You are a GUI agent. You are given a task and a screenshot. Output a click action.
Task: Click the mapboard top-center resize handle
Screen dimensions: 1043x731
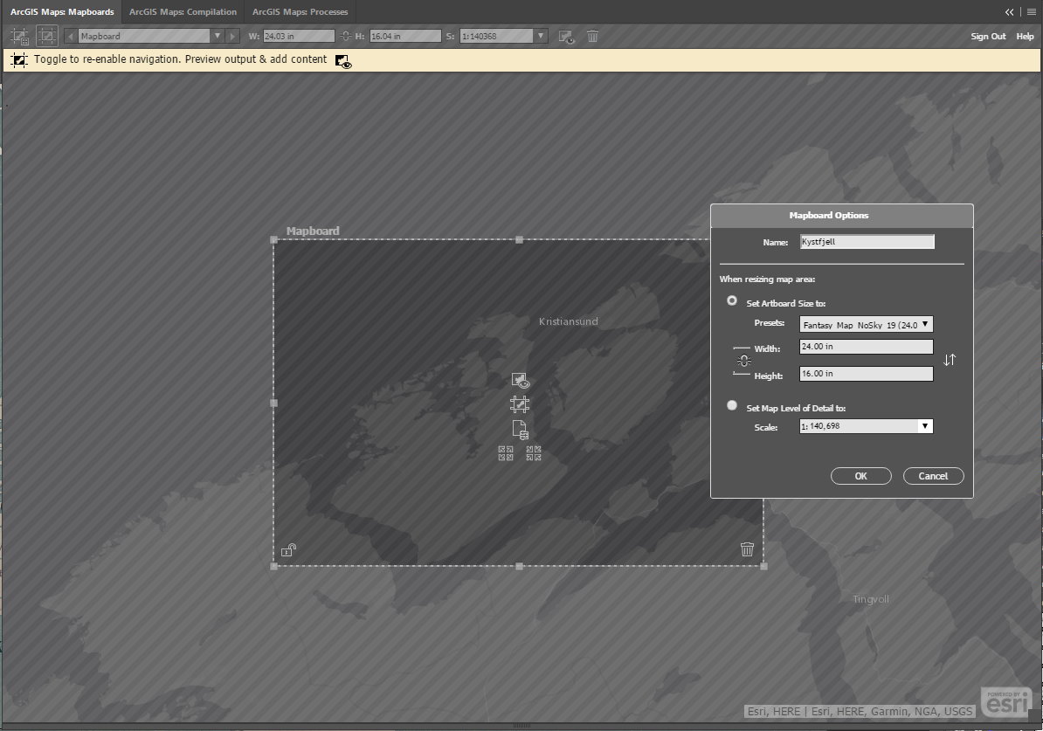click(520, 239)
